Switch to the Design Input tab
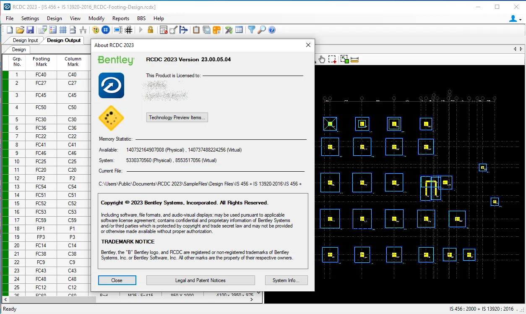 (x=25, y=40)
